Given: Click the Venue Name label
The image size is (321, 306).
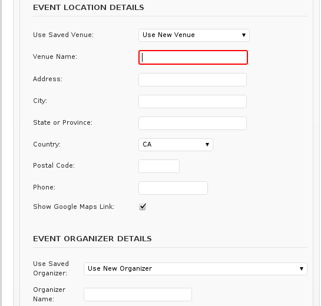Looking at the screenshot, I should coord(55,56).
